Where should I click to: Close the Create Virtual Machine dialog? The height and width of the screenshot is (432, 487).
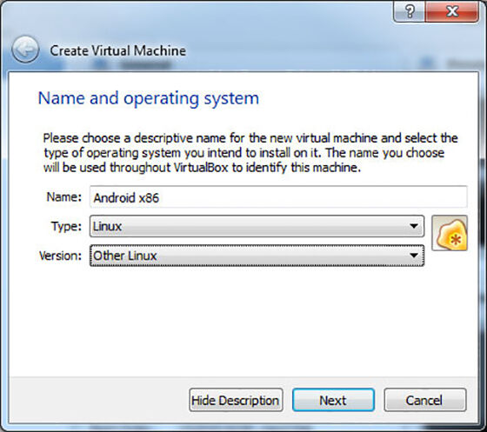pos(452,11)
